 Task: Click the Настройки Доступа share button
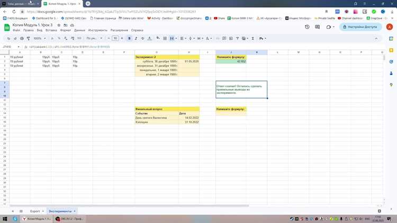tap(360, 27)
